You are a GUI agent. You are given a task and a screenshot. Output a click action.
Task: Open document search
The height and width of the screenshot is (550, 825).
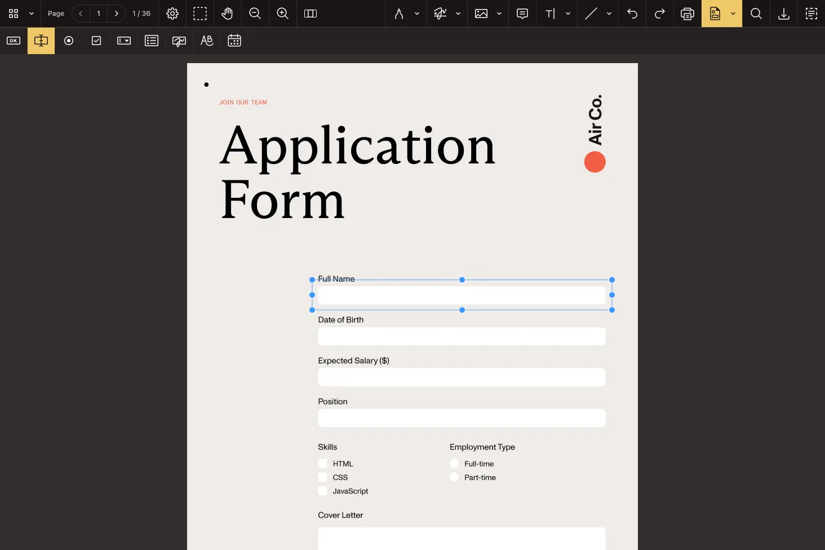tap(756, 14)
